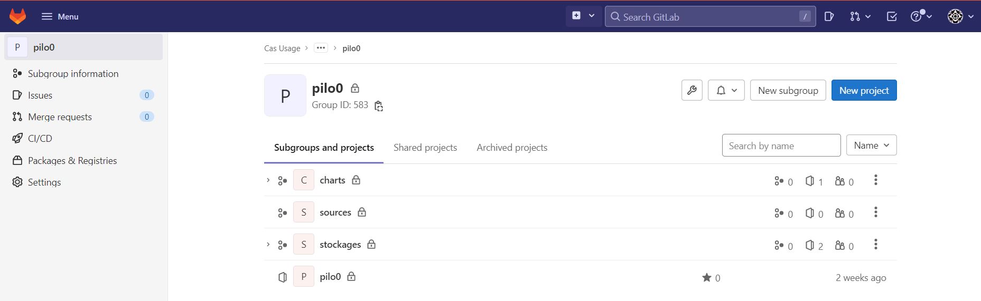
Task: Click the pilo0 row project icon
Action: pyautogui.click(x=283, y=277)
